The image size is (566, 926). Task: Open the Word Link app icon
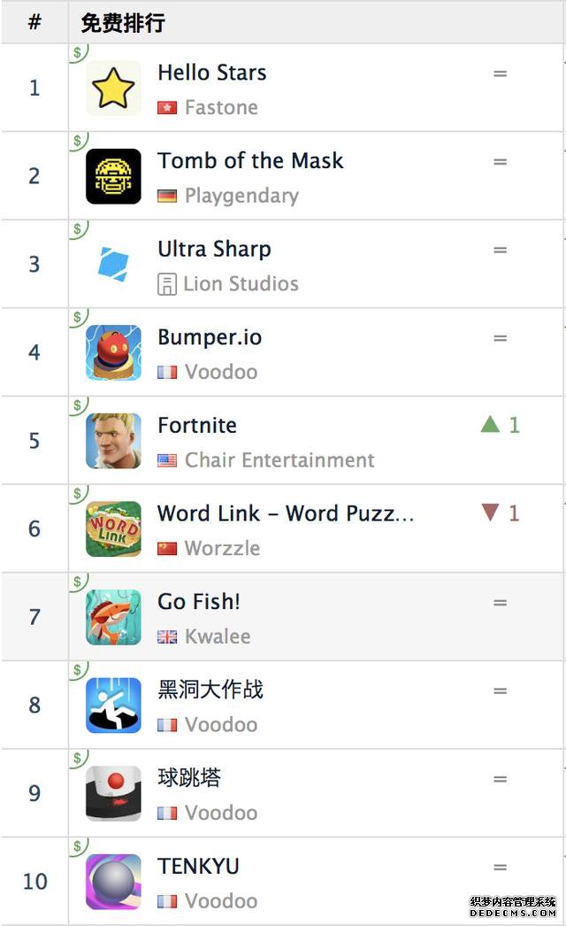point(113,529)
